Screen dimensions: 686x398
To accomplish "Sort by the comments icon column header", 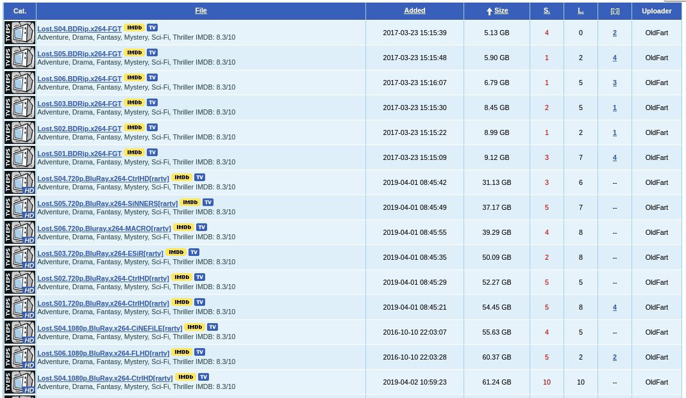I will click(615, 12).
